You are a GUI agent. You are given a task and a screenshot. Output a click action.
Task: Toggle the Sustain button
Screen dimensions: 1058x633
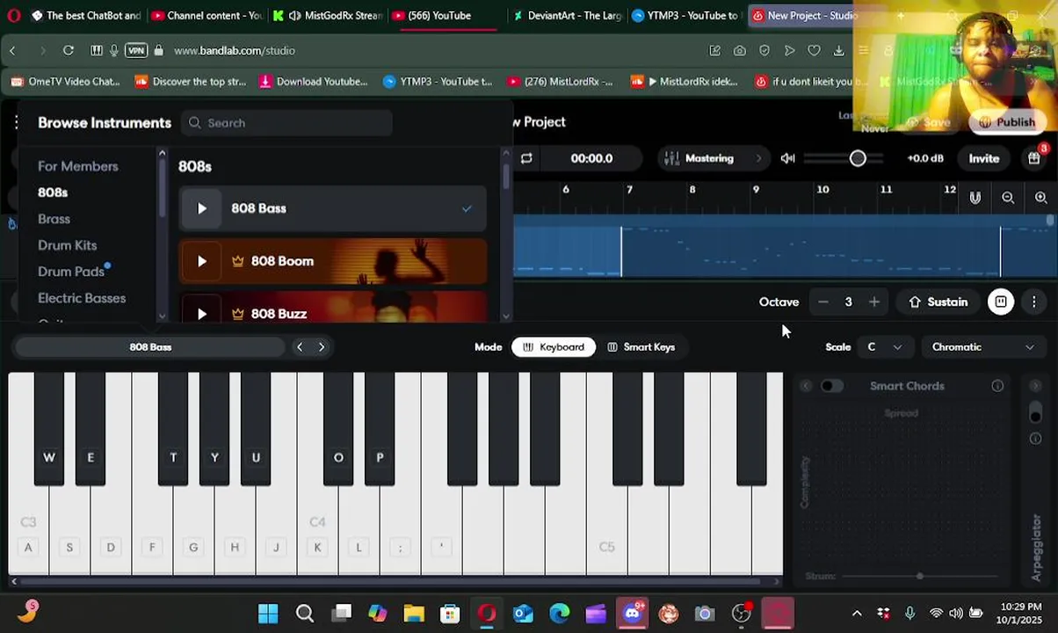click(938, 302)
